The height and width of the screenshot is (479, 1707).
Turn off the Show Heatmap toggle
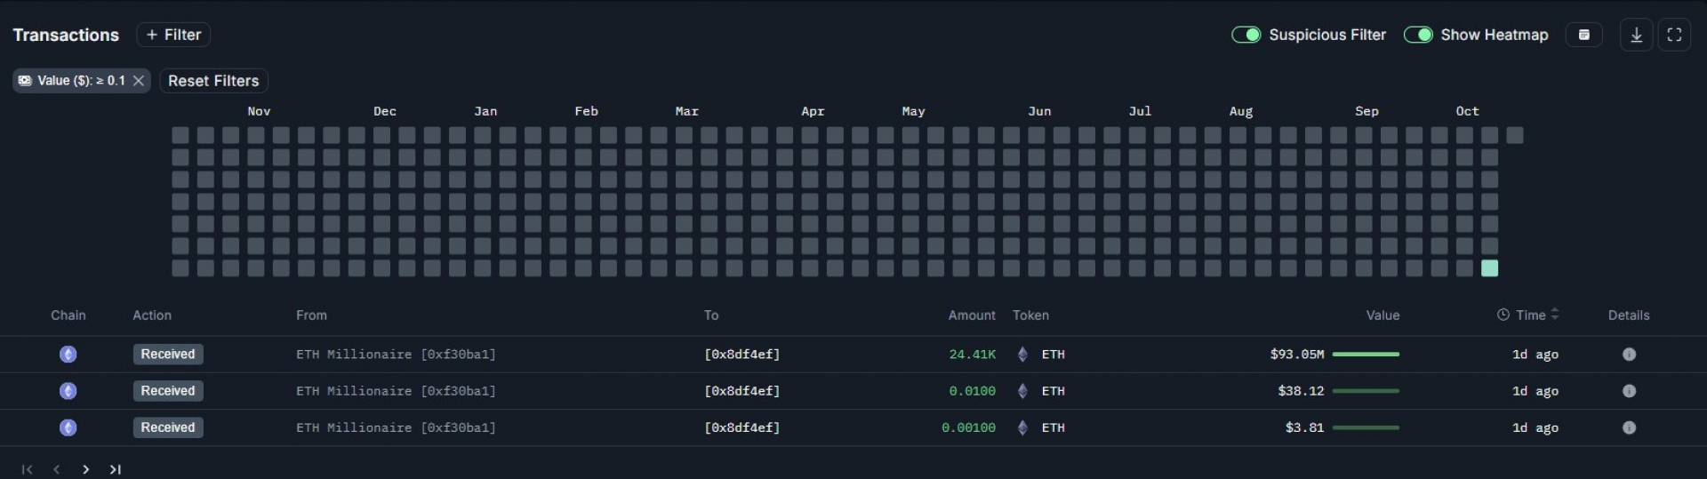click(x=1417, y=35)
